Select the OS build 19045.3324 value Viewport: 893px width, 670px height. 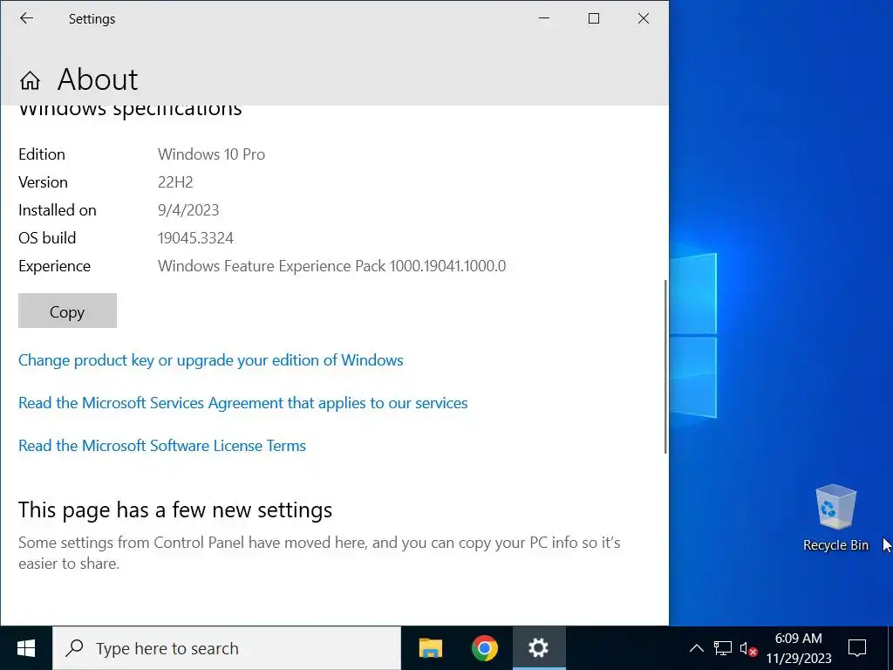(195, 238)
